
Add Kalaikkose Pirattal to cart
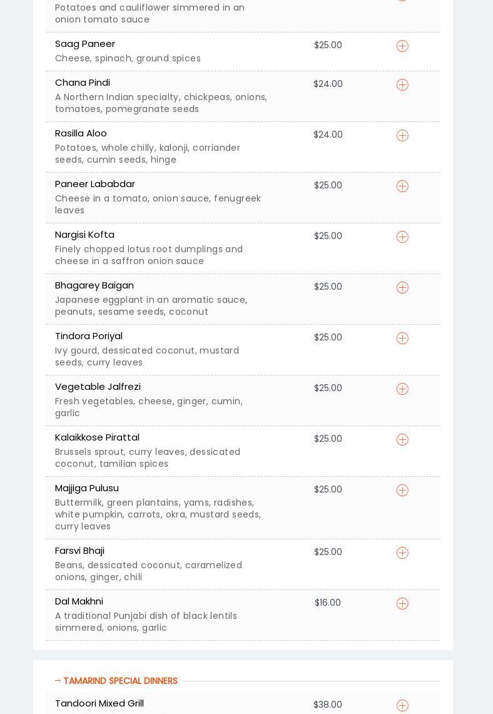pyautogui.click(x=402, y=440)
